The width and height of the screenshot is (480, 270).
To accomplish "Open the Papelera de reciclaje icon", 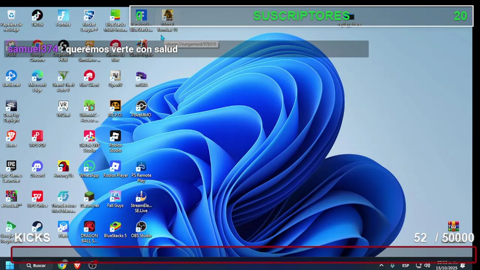I will coord(11,21).
